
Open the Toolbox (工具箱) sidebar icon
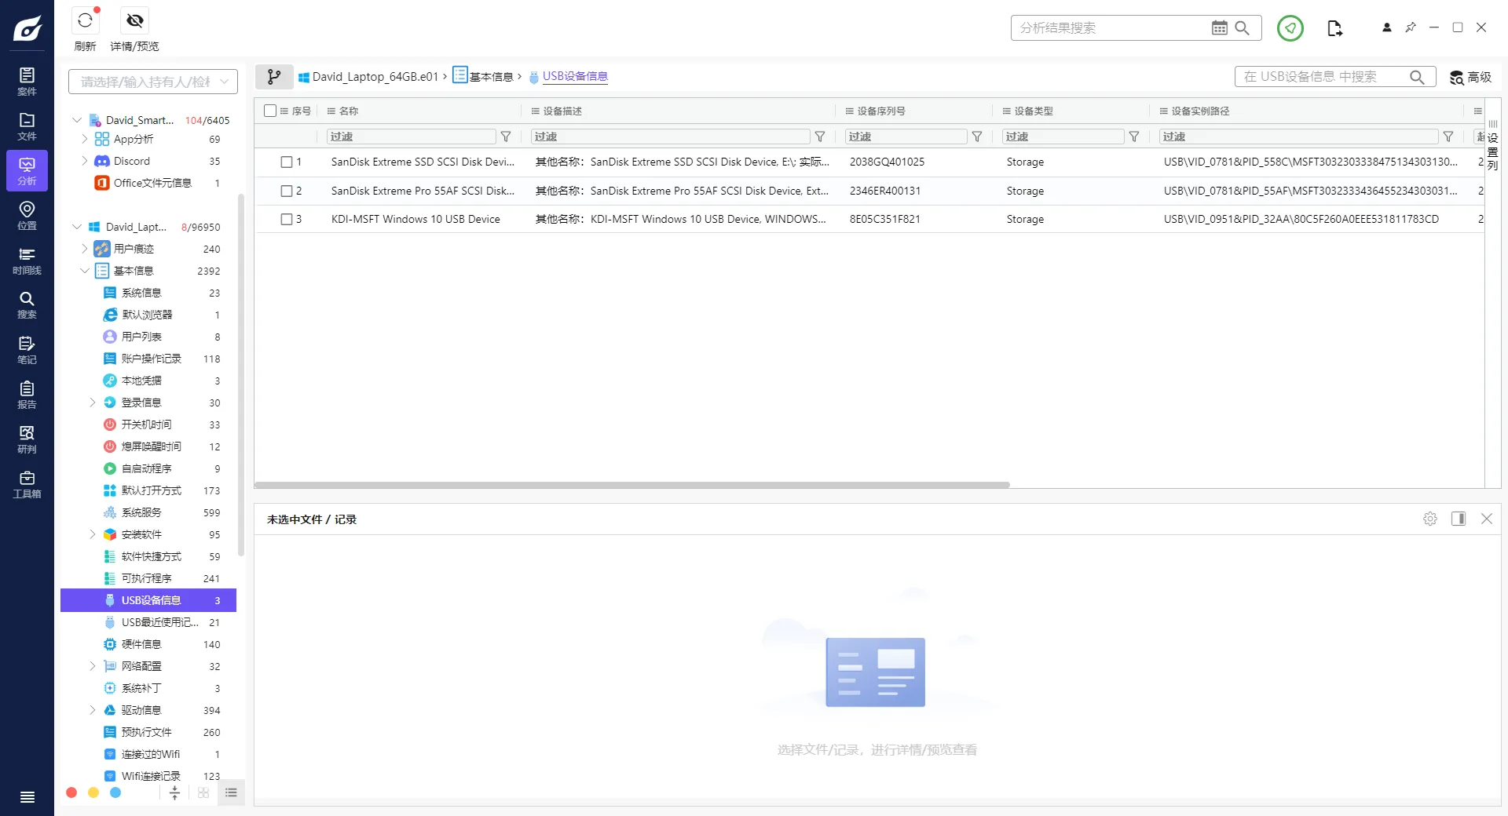[27, 484]
